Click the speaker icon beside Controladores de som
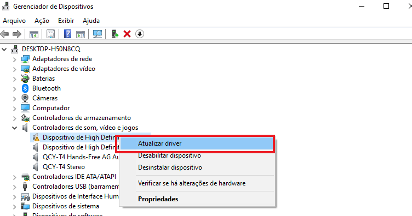Image resolution: width=412 pixels, height=216 pixels. point(25,128)
